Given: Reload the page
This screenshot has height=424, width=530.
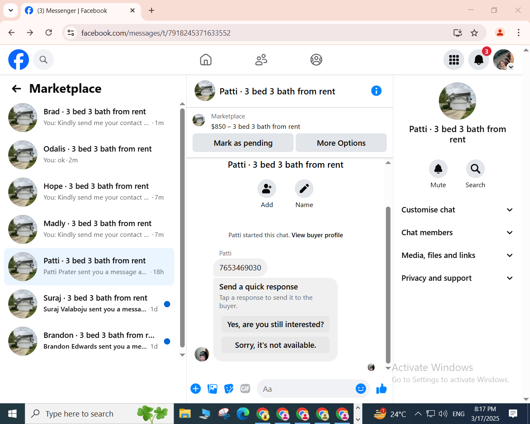Looking at the screenshot, I should pos(49,33).
